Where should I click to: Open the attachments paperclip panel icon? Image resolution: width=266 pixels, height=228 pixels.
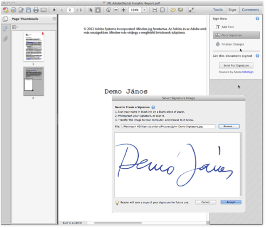click(5, 39)
